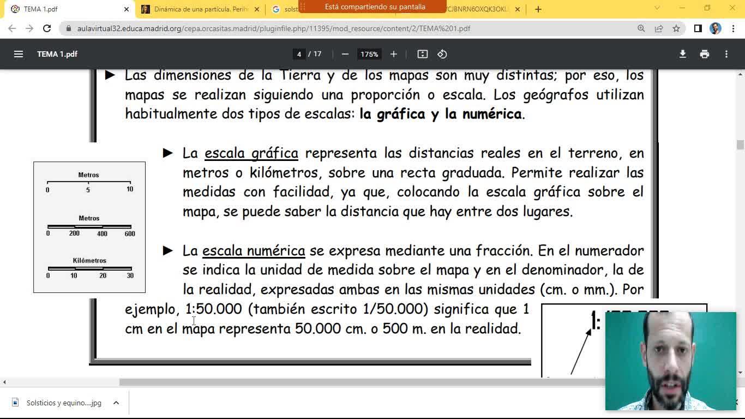Click the vertical scrollbar thumb
This screenshot has height=419, width=745.
pos(740,145)
